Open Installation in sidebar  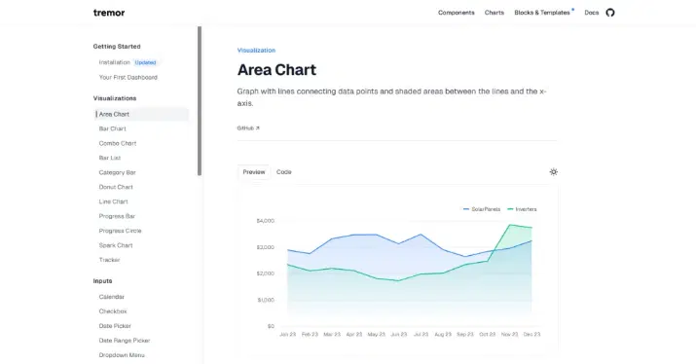click(114, 62)
